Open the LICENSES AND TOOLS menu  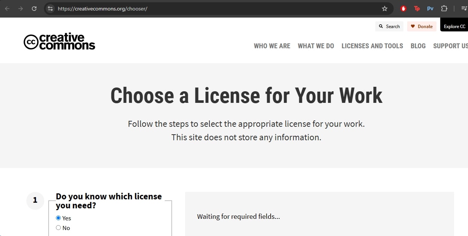coord(372,46)
